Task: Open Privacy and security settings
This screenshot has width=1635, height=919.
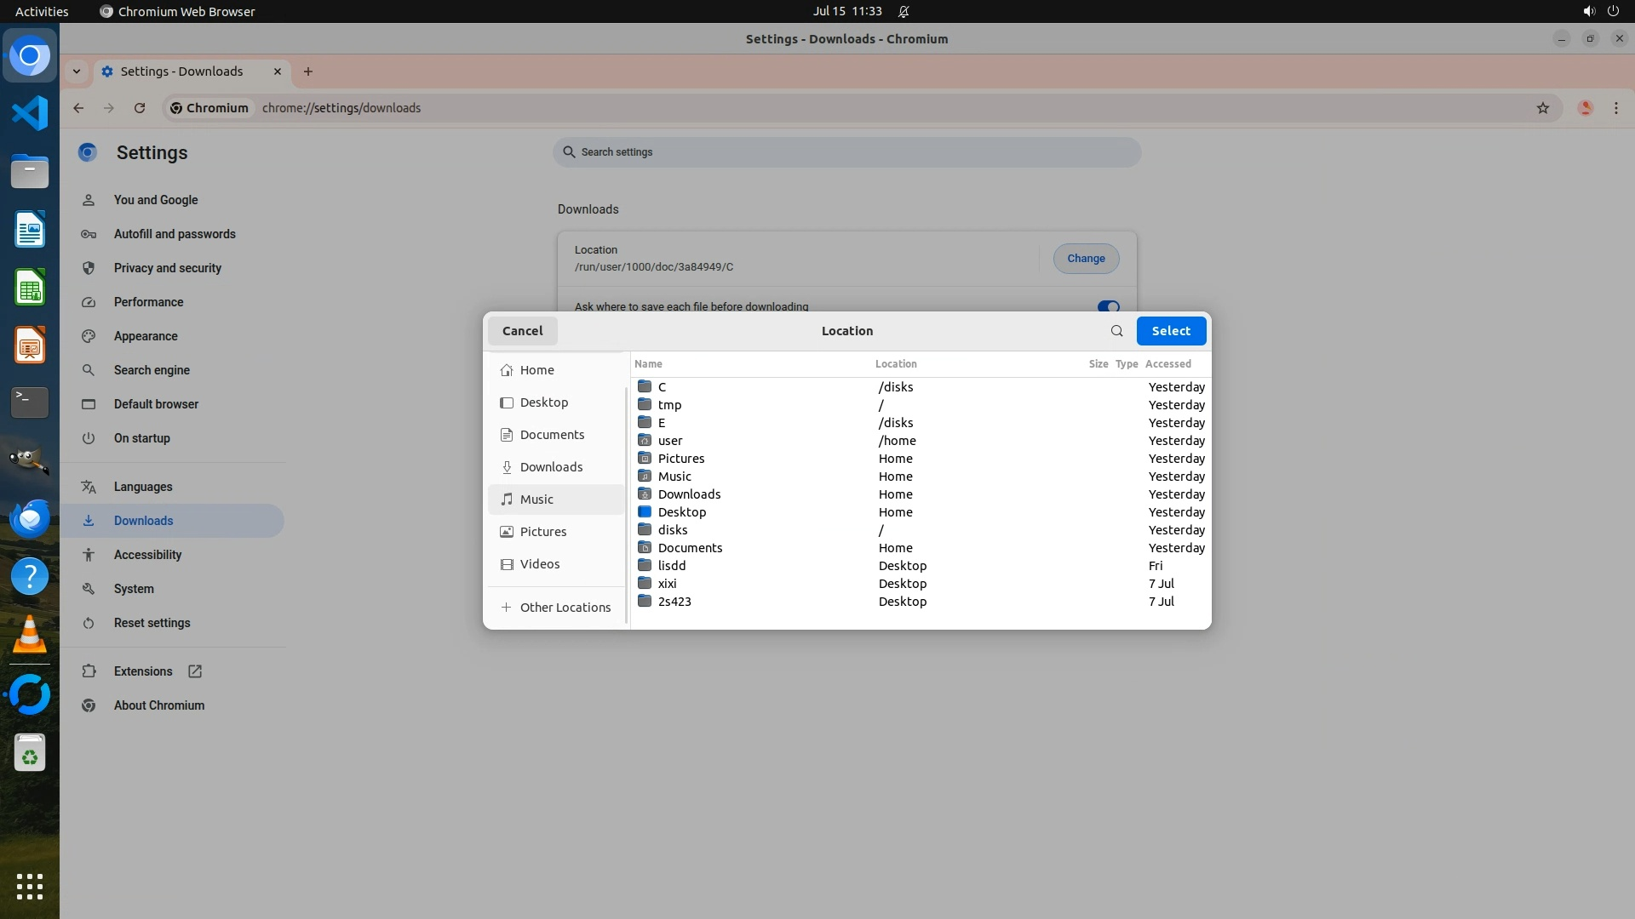Action: (x=167, y=268)
